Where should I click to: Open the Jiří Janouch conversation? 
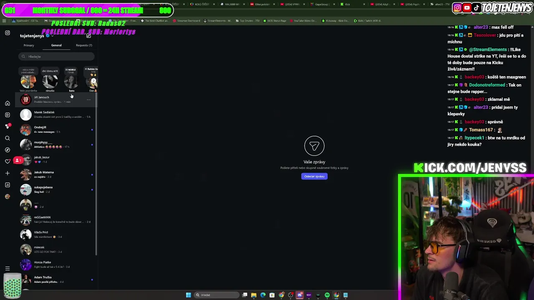click(56, 100)
